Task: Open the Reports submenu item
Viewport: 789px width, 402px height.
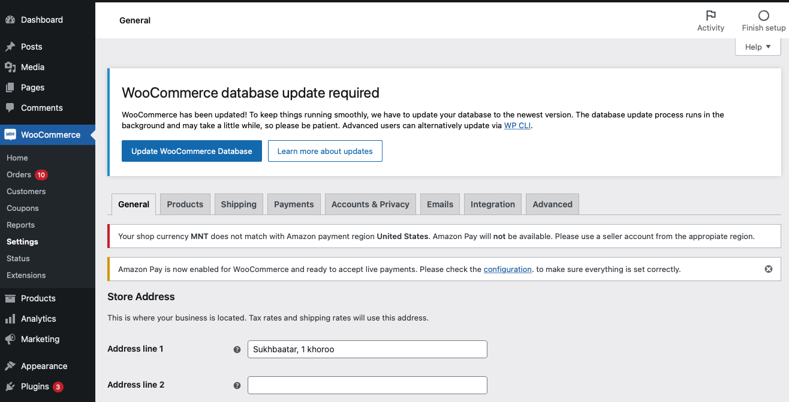Action: 21,225
